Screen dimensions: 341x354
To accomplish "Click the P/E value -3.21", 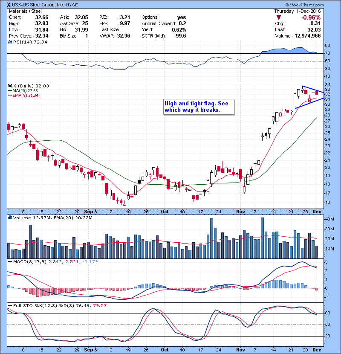I will (124, 17).
